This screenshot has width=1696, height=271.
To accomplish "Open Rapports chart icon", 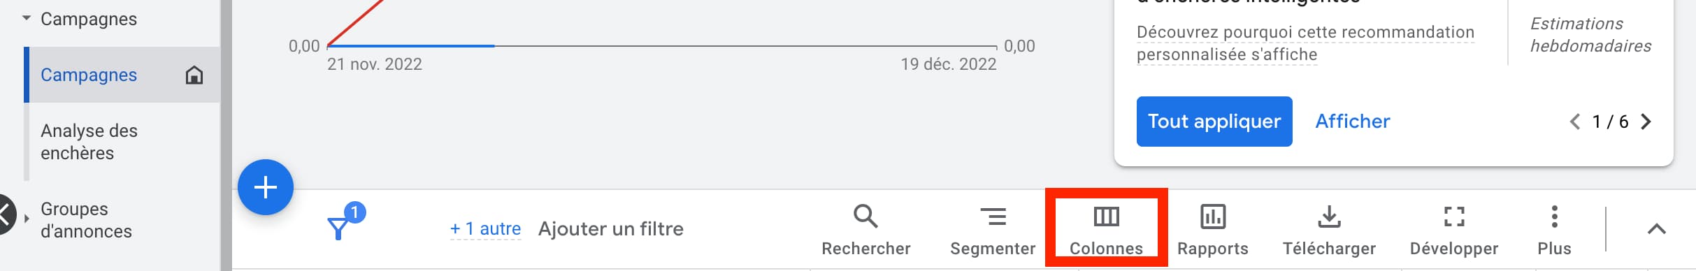I will pos(1213,217).
